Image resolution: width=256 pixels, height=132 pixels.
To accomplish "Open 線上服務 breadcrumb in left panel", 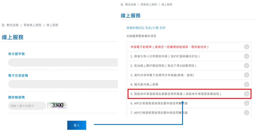I will click(52, 25).
